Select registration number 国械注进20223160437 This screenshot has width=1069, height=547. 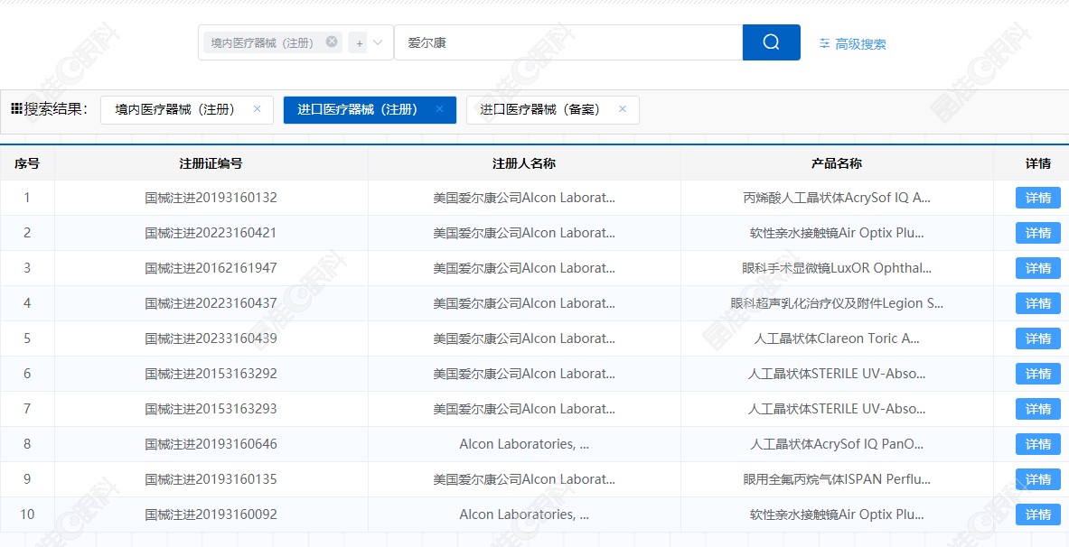(211, 303)
